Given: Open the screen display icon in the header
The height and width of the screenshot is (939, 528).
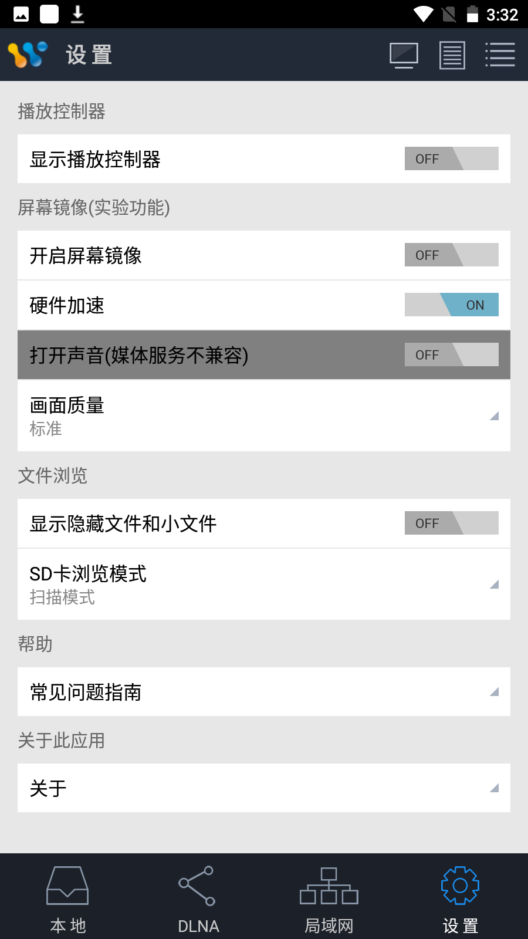Looking at the screenshot, I should point(404,55).
